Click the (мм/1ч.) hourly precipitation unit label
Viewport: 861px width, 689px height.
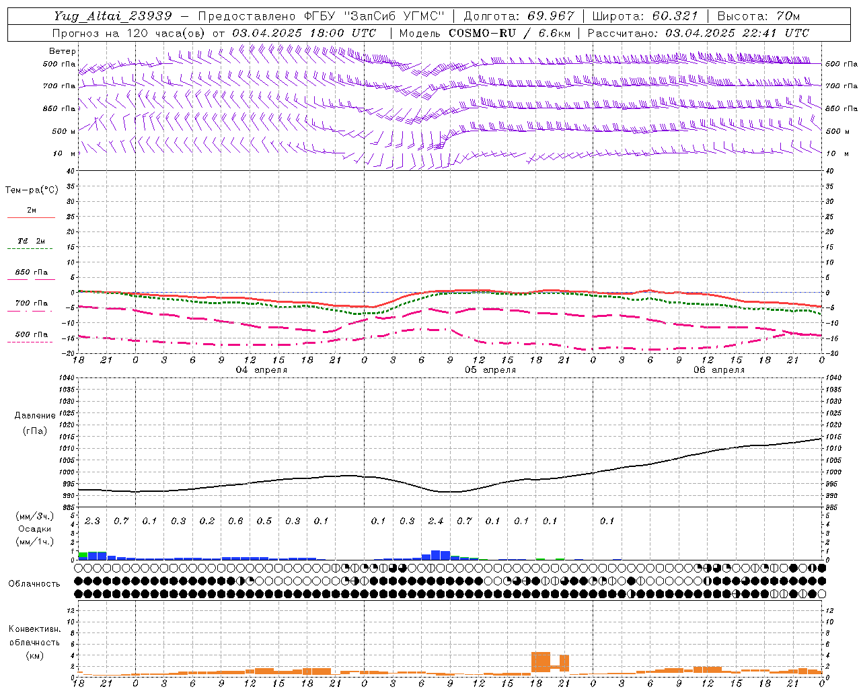35,542
